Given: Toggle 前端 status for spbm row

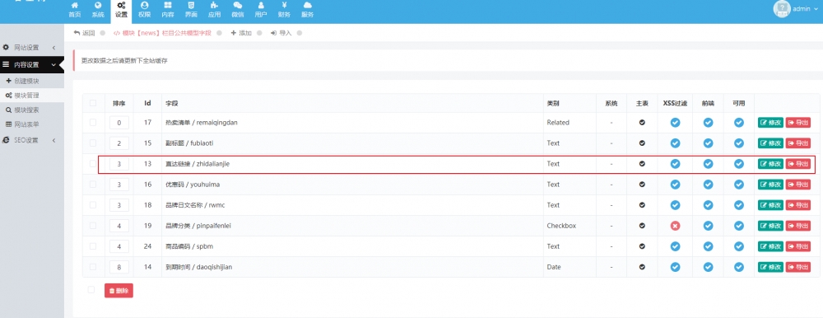Looking at the screenshot, I should click(x=708, y=246).
